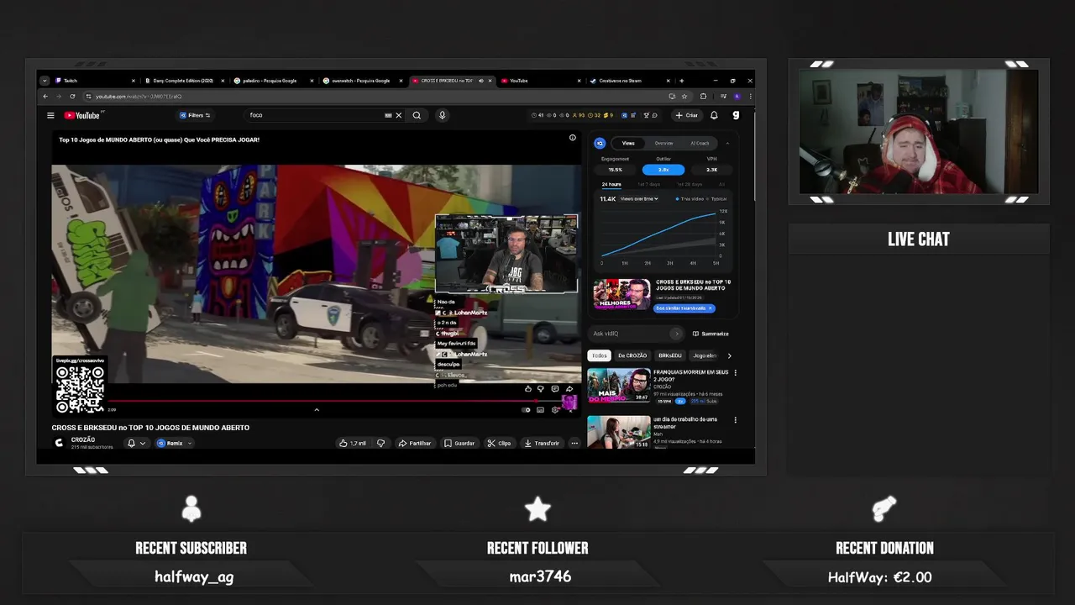Click the Partilhar share button
The width and height of the screenshot is (1075, 605).
[415, 443]
